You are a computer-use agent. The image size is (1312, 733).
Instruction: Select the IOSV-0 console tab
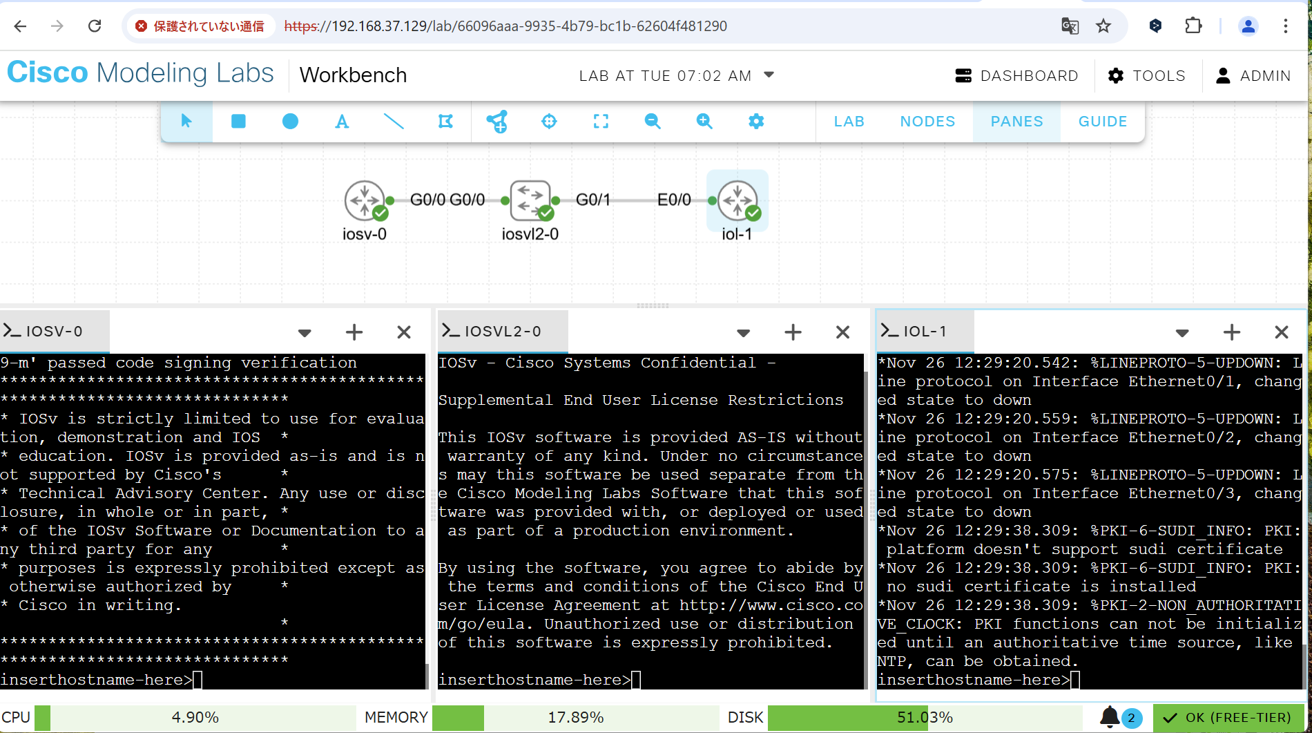54,332
